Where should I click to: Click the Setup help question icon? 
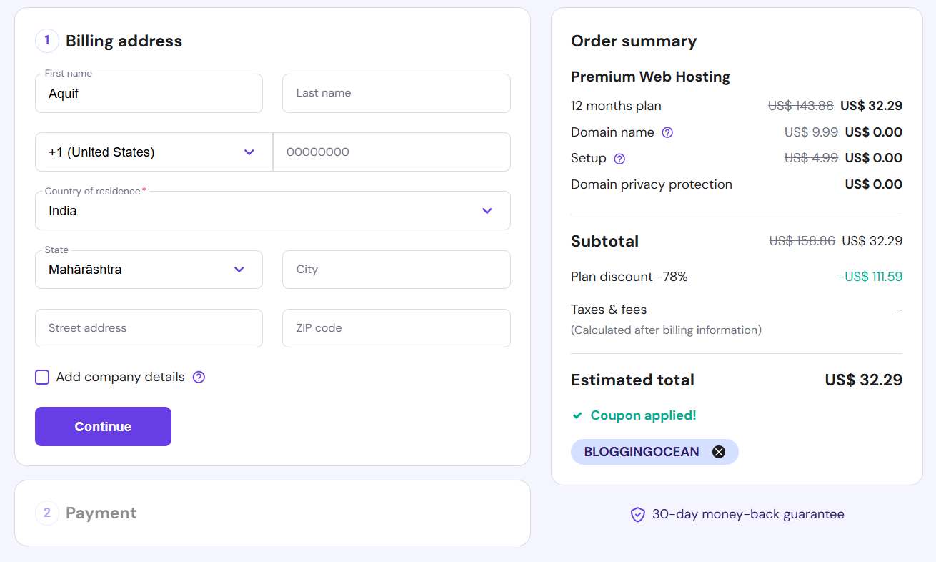(619, 159)
